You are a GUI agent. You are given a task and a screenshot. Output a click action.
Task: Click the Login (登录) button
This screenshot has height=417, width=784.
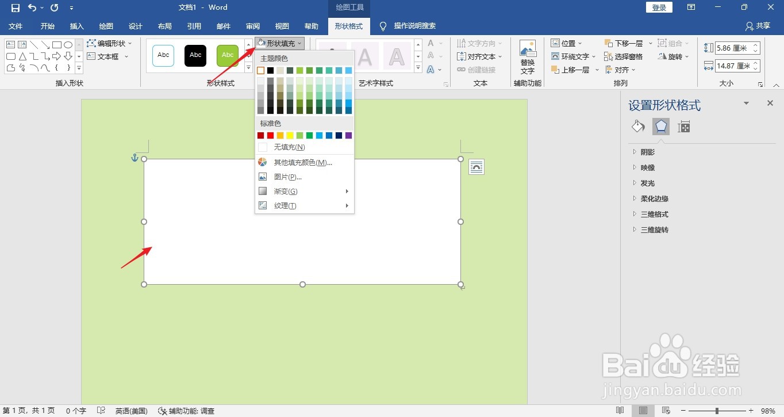659,7
